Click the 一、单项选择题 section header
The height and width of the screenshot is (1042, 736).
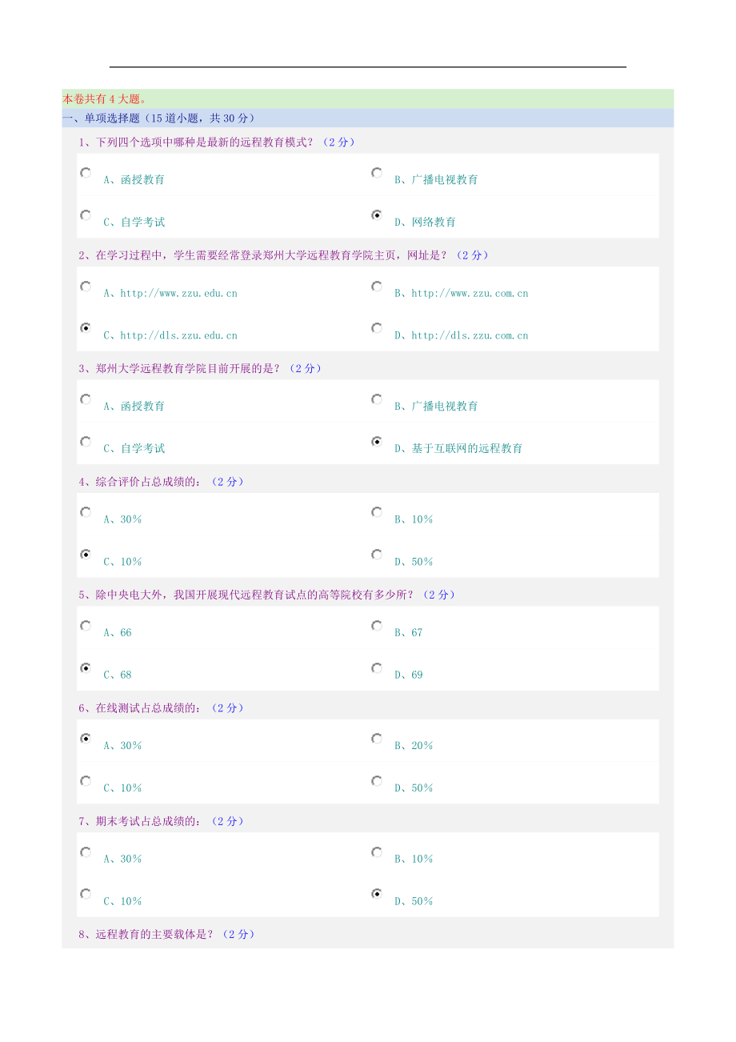[158, 118]
